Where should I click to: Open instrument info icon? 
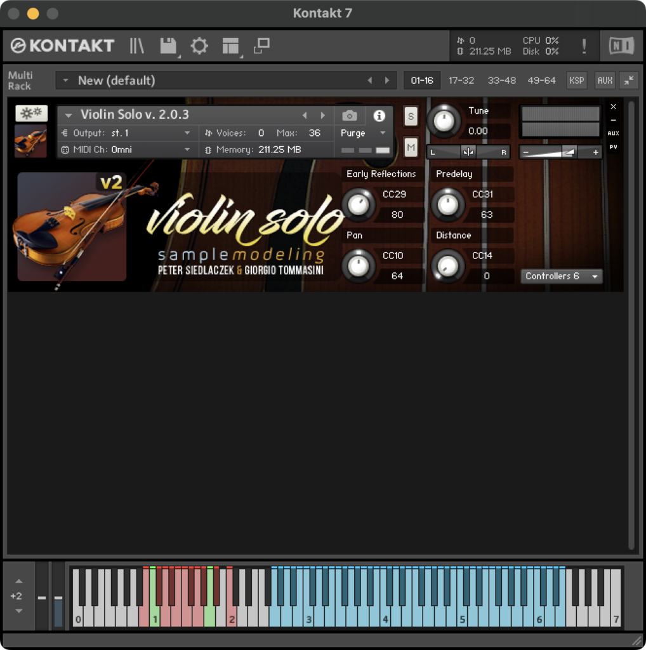379,116
